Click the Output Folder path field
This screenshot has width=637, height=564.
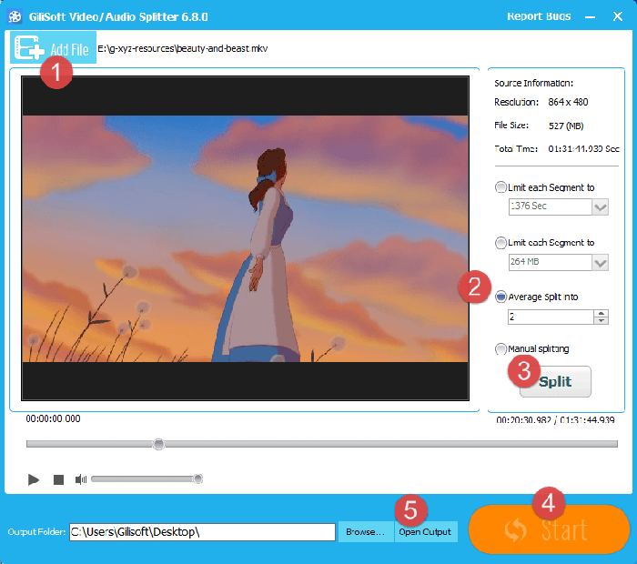(202, 532)
